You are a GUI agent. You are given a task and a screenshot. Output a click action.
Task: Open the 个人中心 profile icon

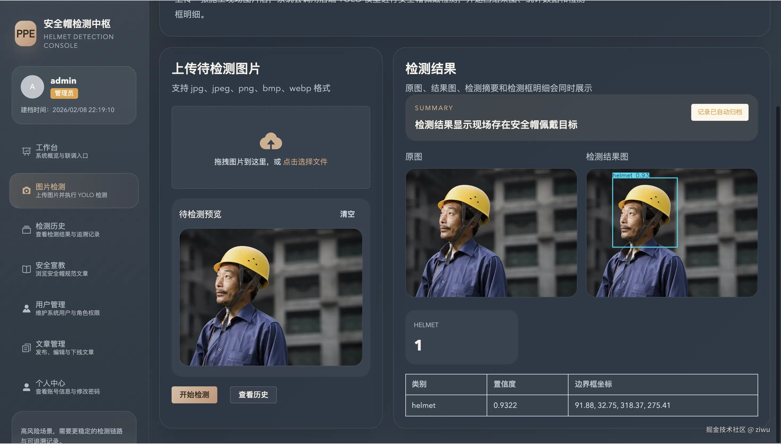click(26, 387)
